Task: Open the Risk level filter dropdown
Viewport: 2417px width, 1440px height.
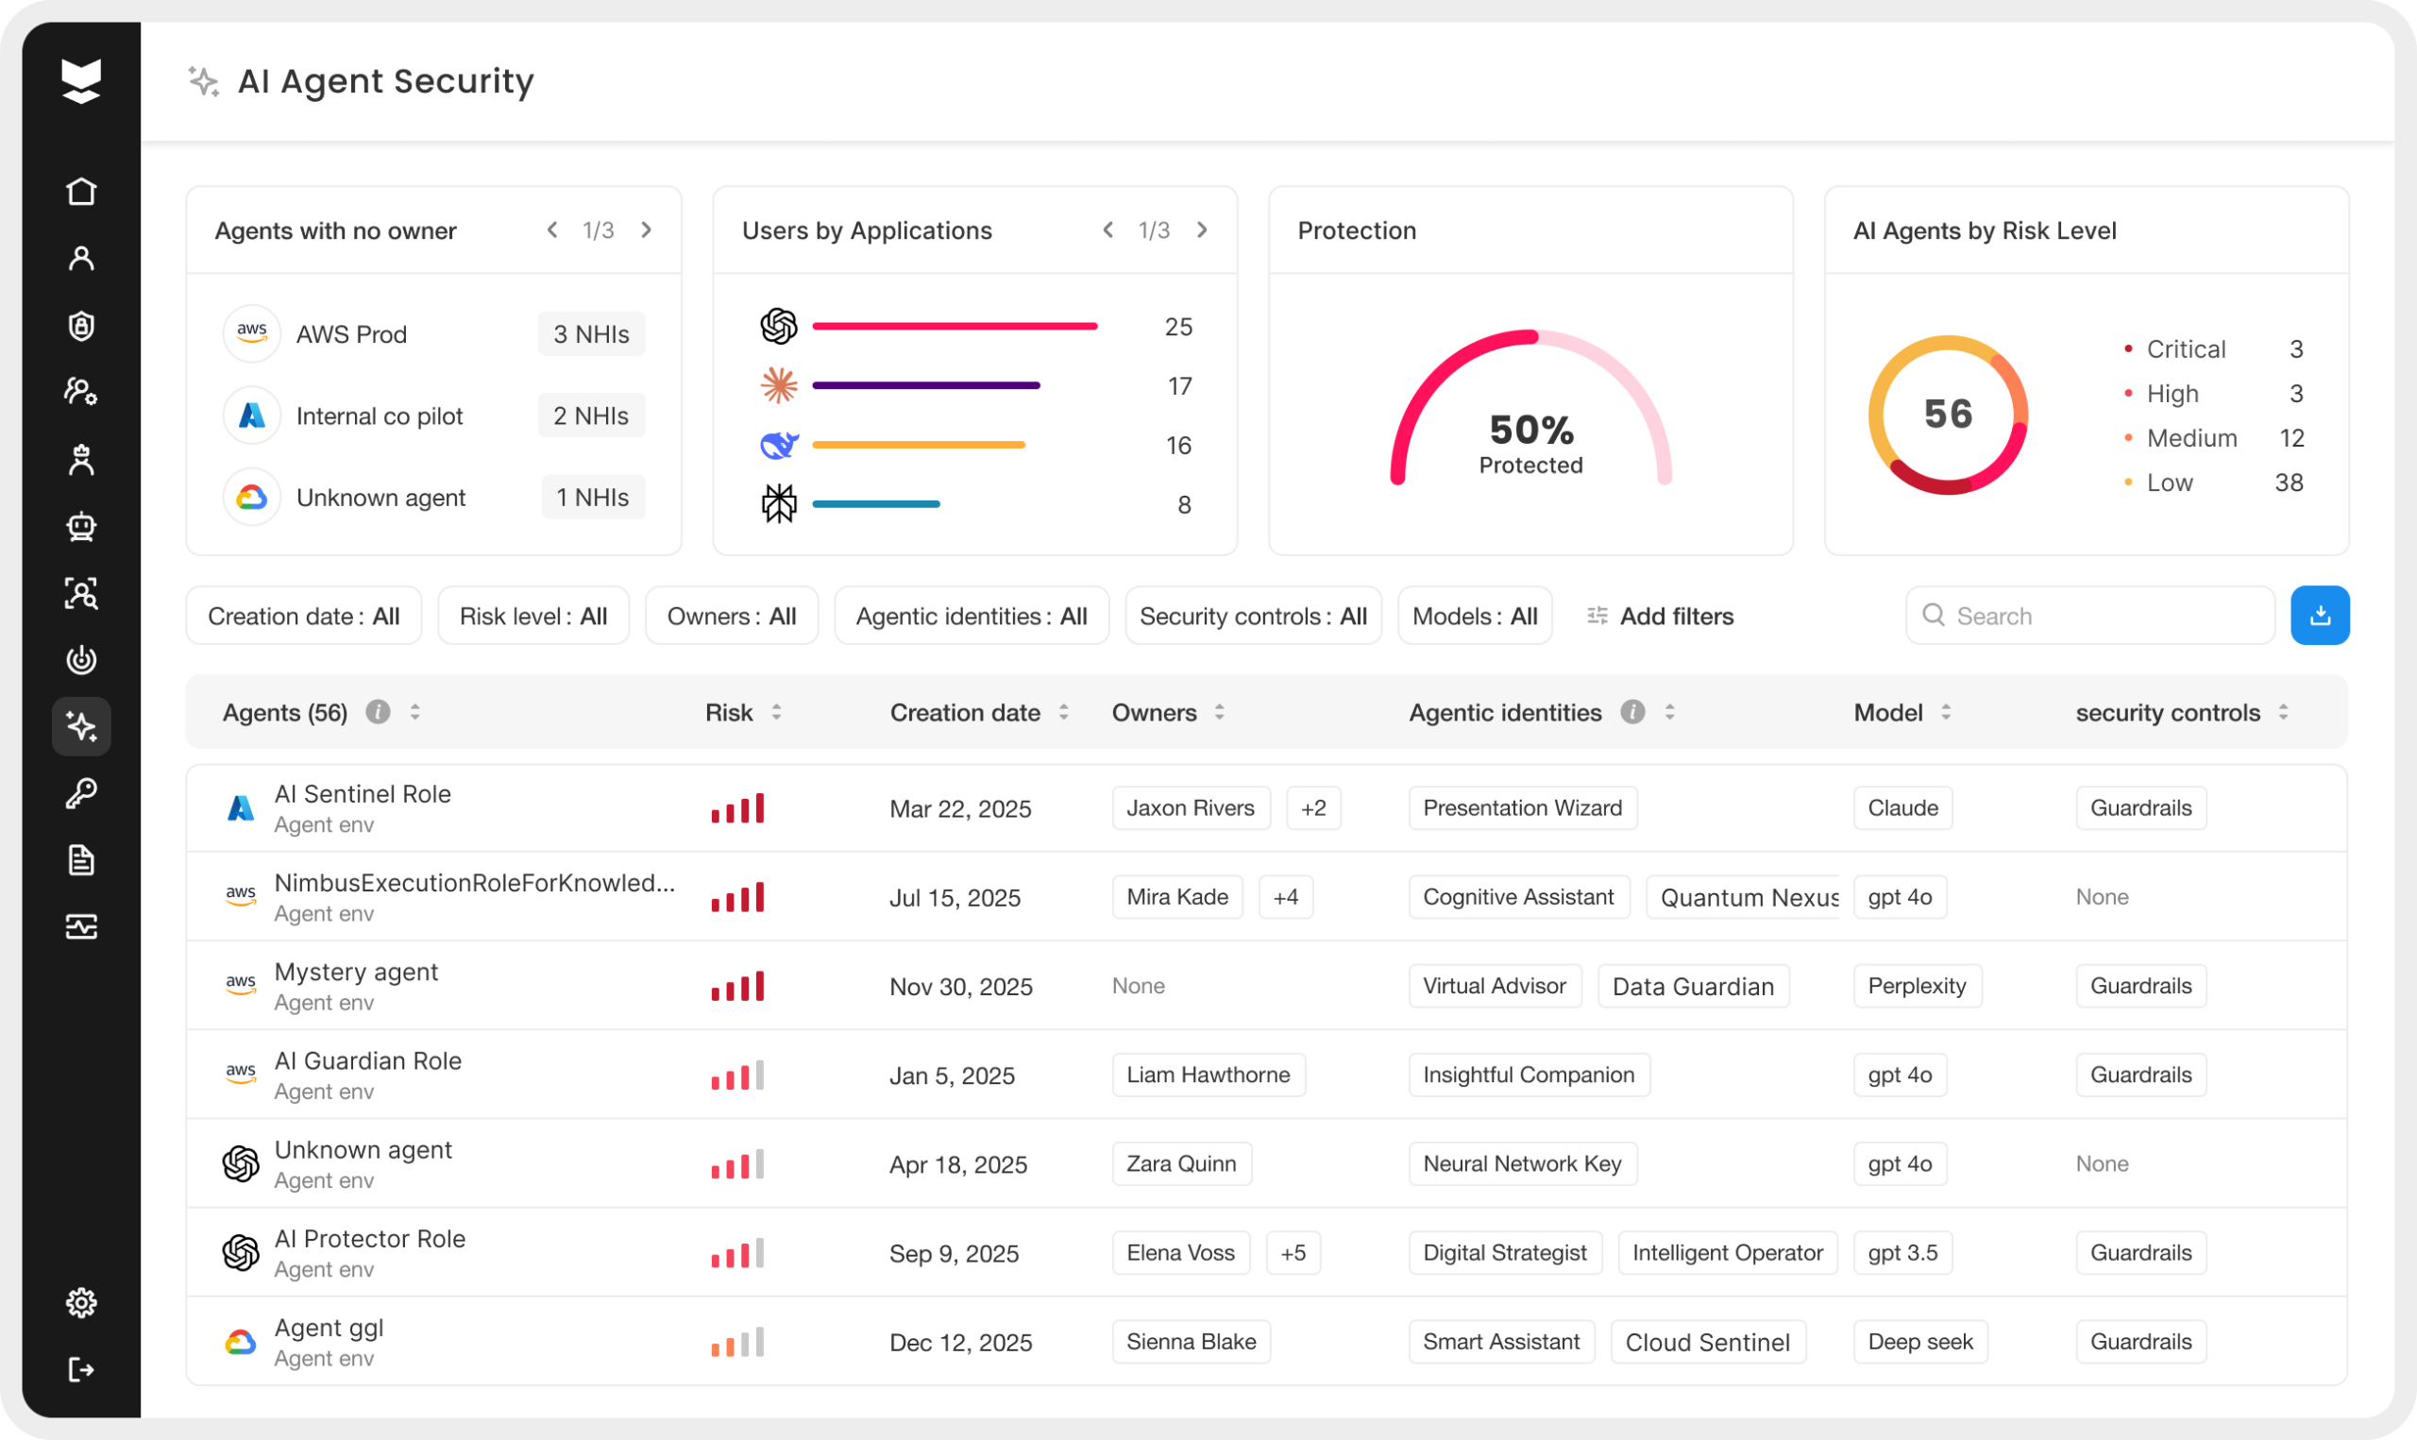Action: tap(532, 617)
